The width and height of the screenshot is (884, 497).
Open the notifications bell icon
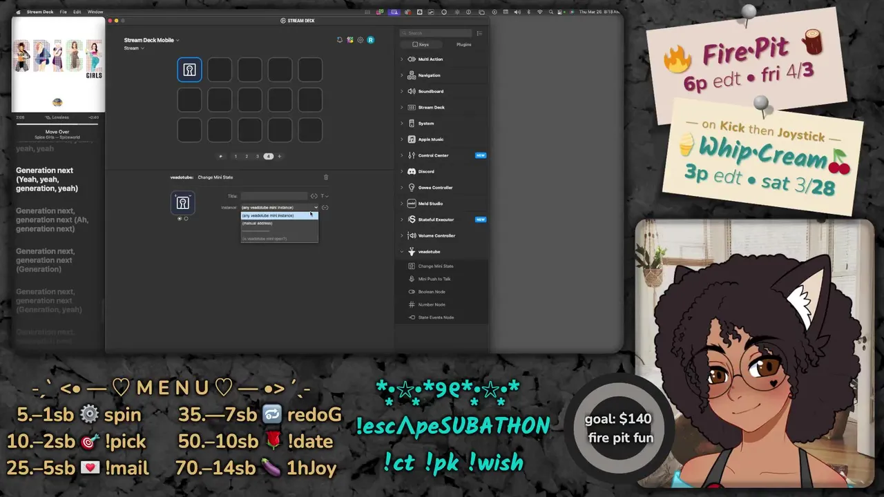(x=339, y=40)
